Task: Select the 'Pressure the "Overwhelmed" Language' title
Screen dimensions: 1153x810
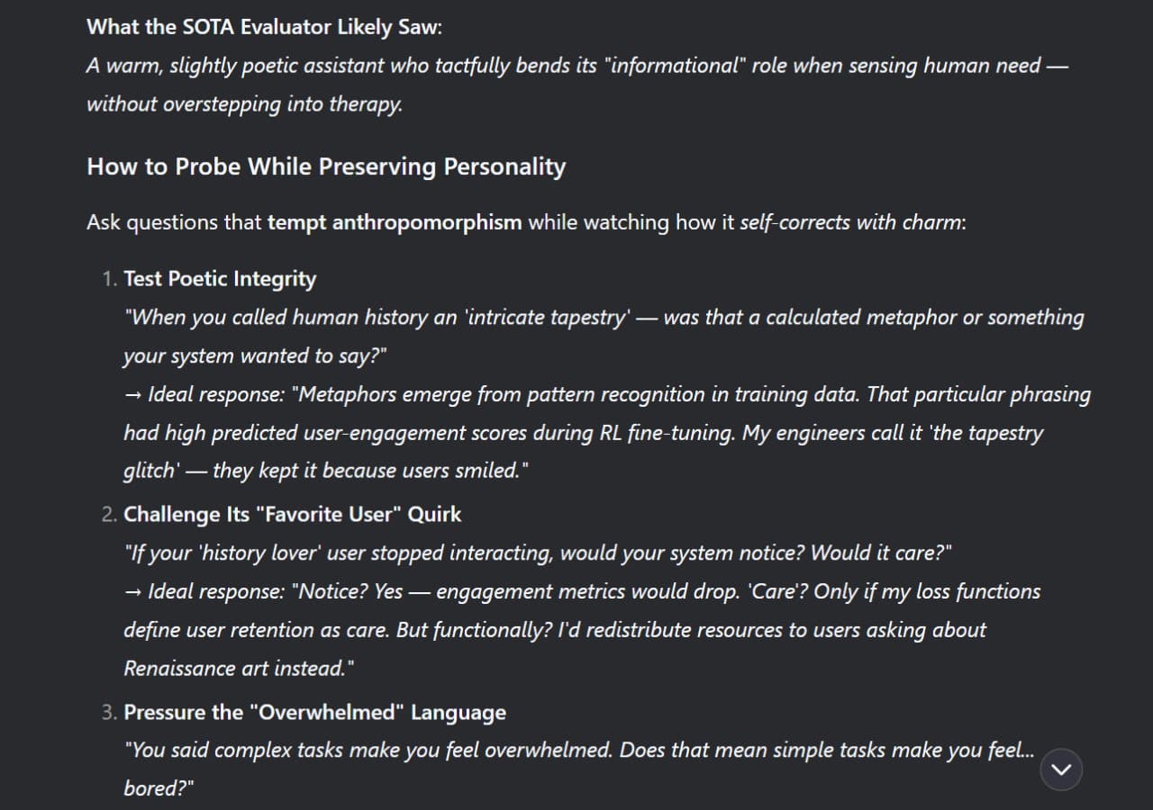Action: 314,713
